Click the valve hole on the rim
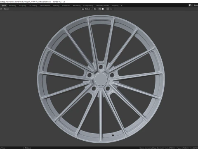This screenshot has width=198, height=149. (x=113, y=135)
